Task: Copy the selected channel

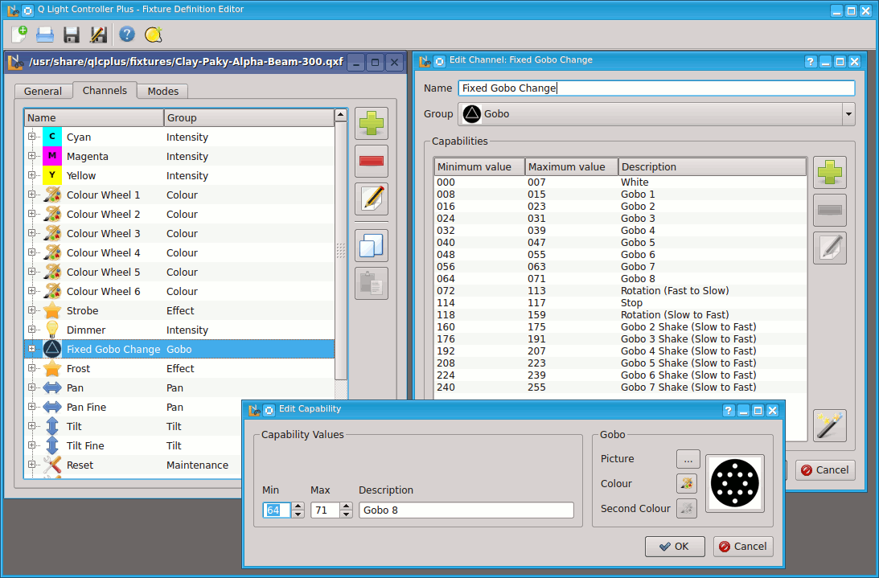Action: [371, 244]
